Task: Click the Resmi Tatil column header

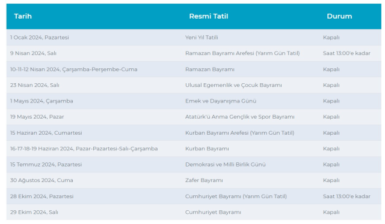Action: pos(209,16)
